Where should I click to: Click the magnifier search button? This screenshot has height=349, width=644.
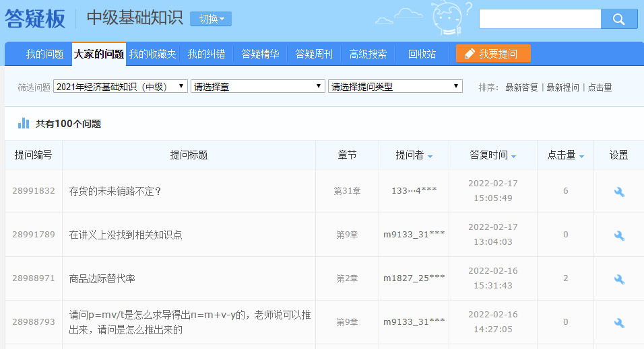619,20
